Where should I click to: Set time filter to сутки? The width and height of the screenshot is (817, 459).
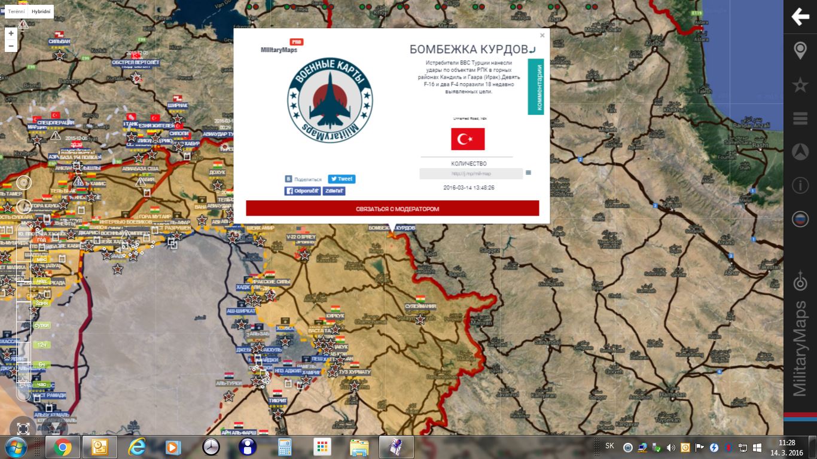pos(42,325)
